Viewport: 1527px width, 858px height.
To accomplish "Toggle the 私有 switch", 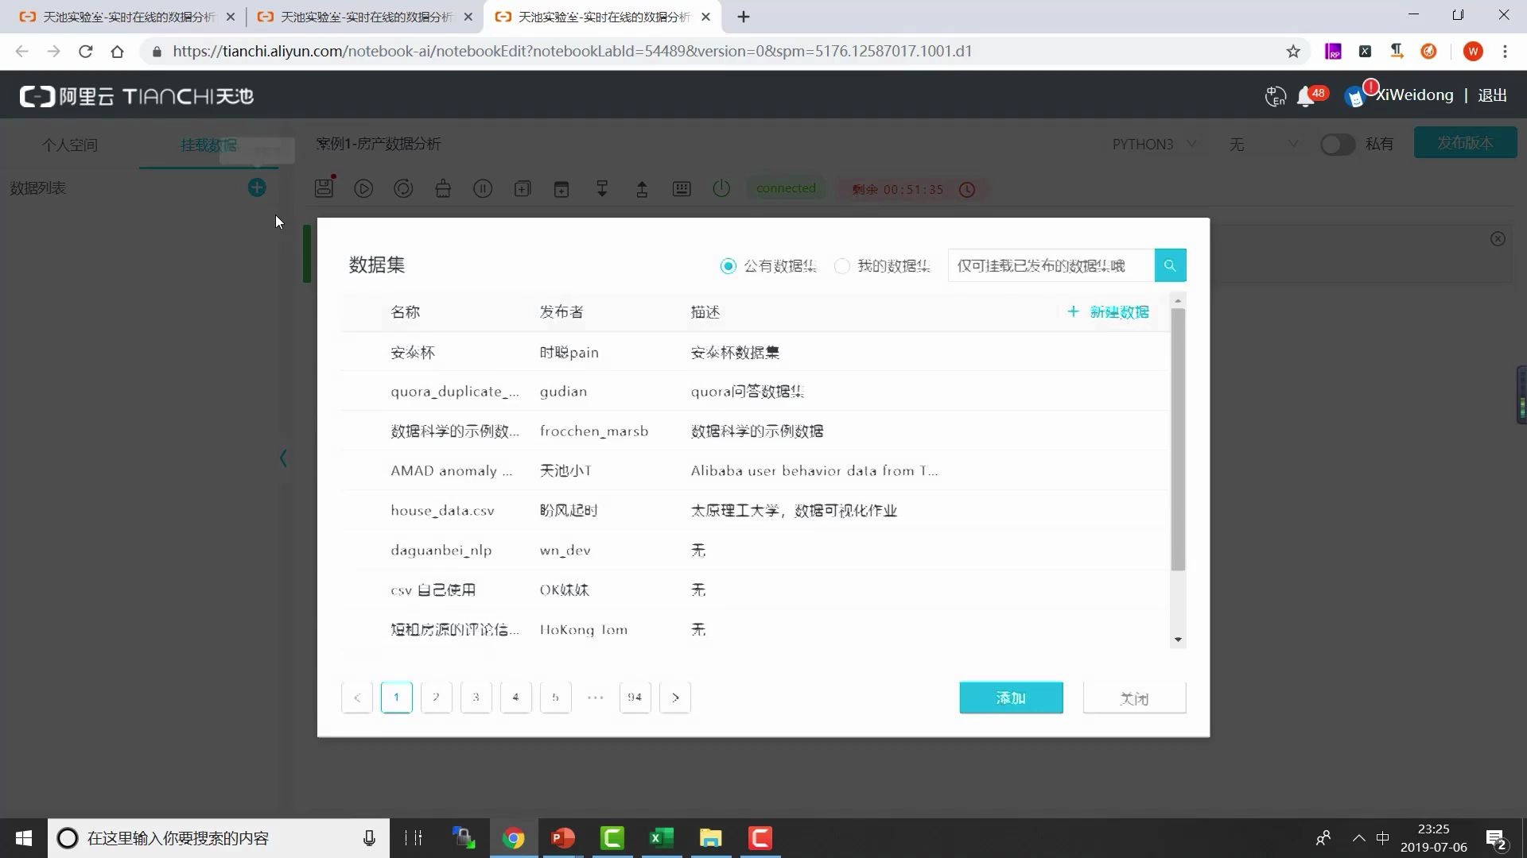I will tap(1337, 145).
